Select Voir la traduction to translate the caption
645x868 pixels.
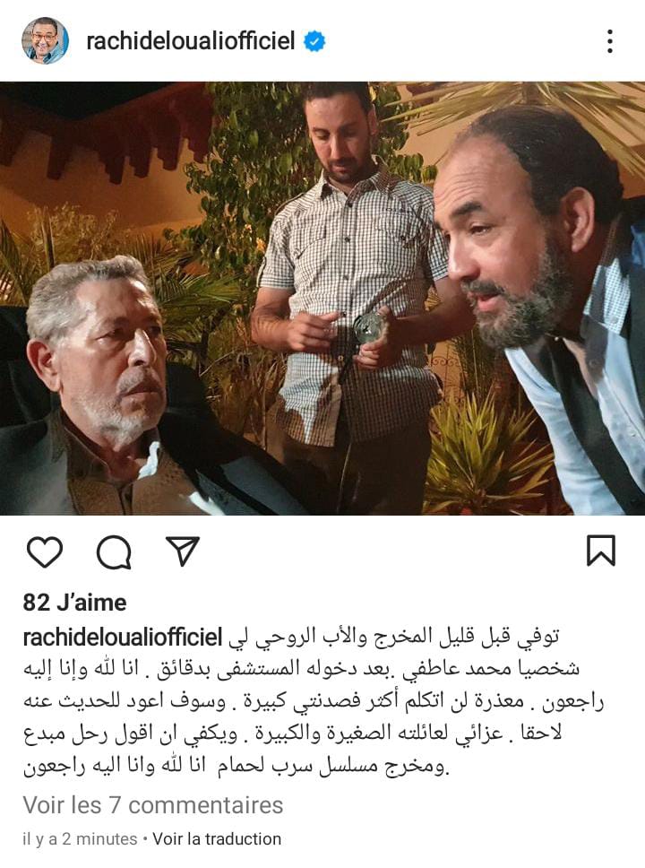coord(217,838)
